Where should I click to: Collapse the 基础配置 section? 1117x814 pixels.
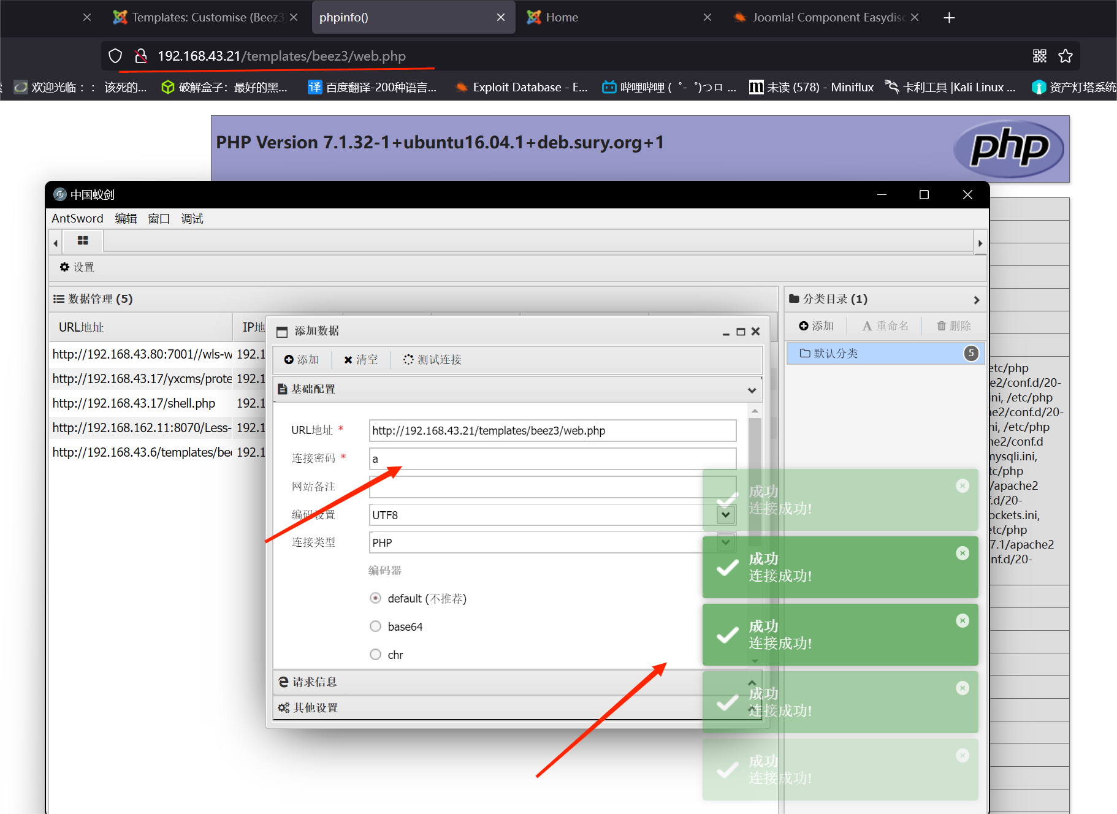pyautogui.click(x=752, y=390)
